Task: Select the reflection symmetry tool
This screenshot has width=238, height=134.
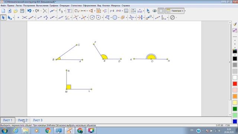Action: (x=140, y=17)
